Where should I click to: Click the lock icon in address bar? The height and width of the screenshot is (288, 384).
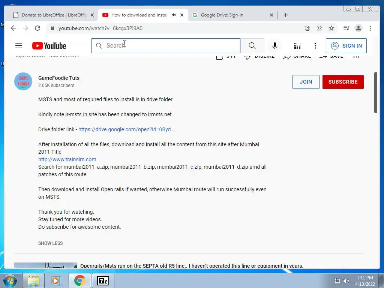pos(52,28)
